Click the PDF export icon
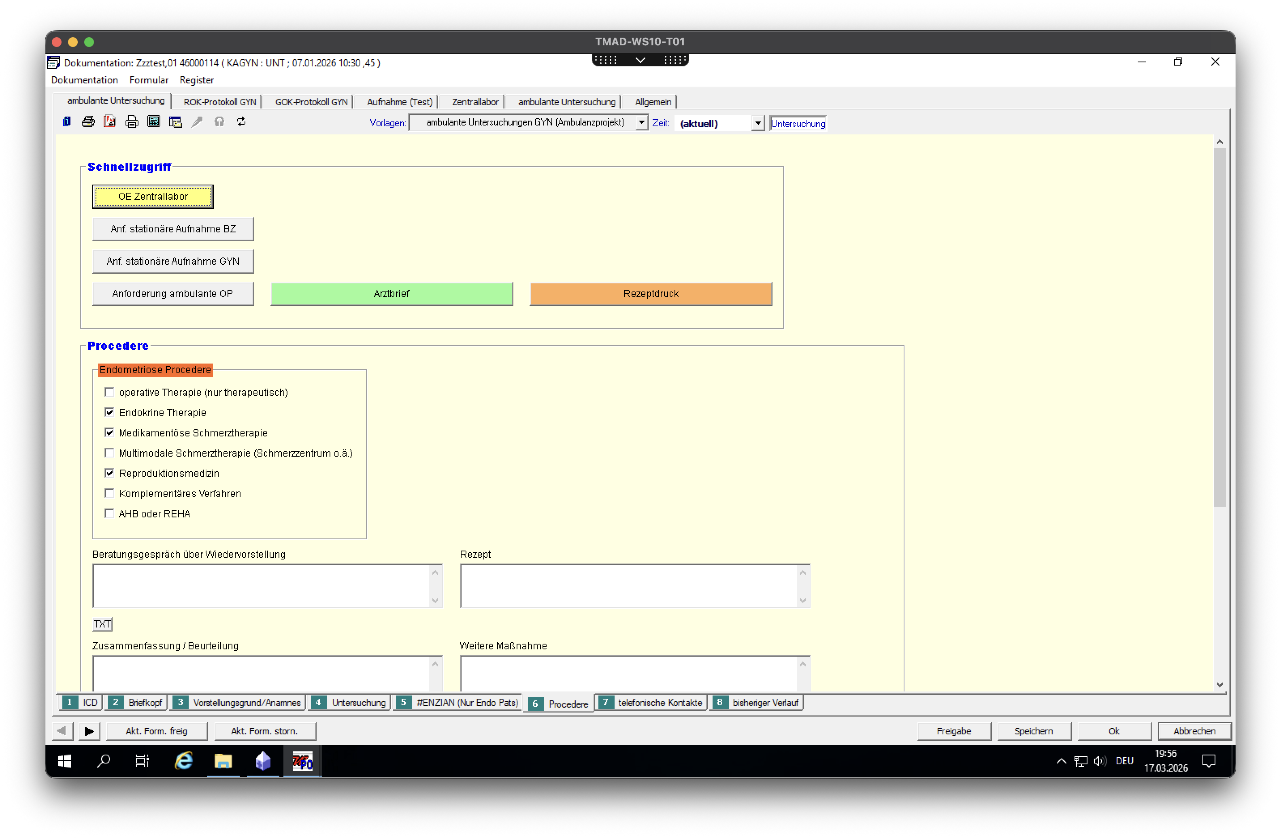This screenshot has height=838, width=1281. pos(110,121)
